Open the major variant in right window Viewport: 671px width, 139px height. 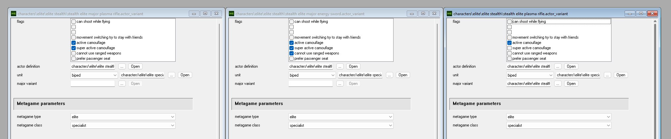(x=571, y=84)
